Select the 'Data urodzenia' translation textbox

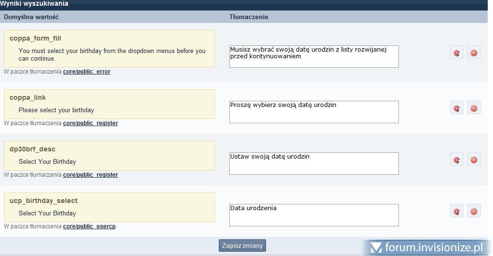tap(313, 215)
